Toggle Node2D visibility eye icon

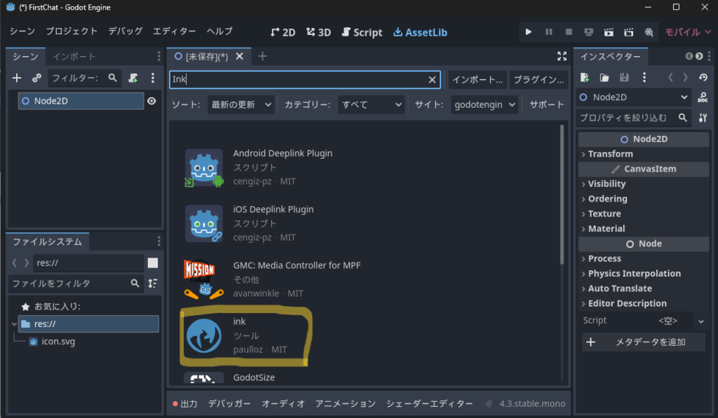click(x=151, y=101)
